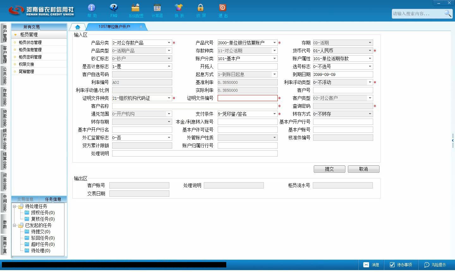Collapse the 柜员管理 section

coord(15,34)
